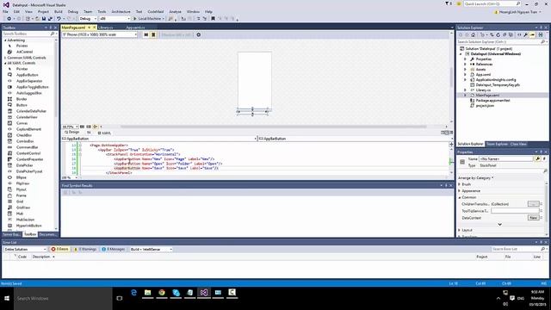Open the x86 platform dropdown

115,19
